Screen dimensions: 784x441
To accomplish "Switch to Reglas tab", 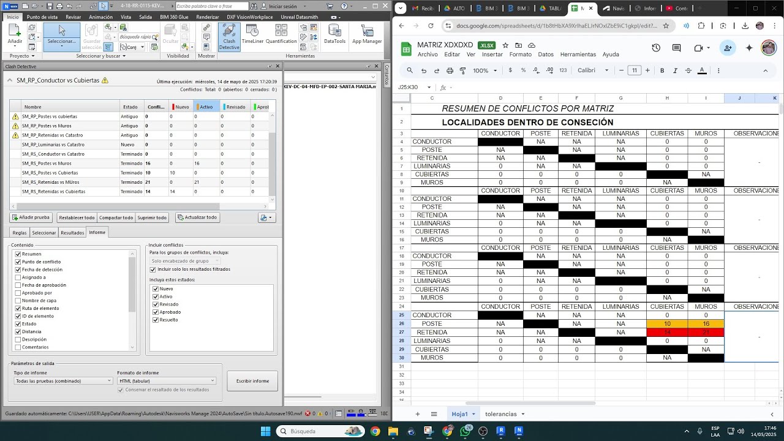I will [x=20, y=233].
